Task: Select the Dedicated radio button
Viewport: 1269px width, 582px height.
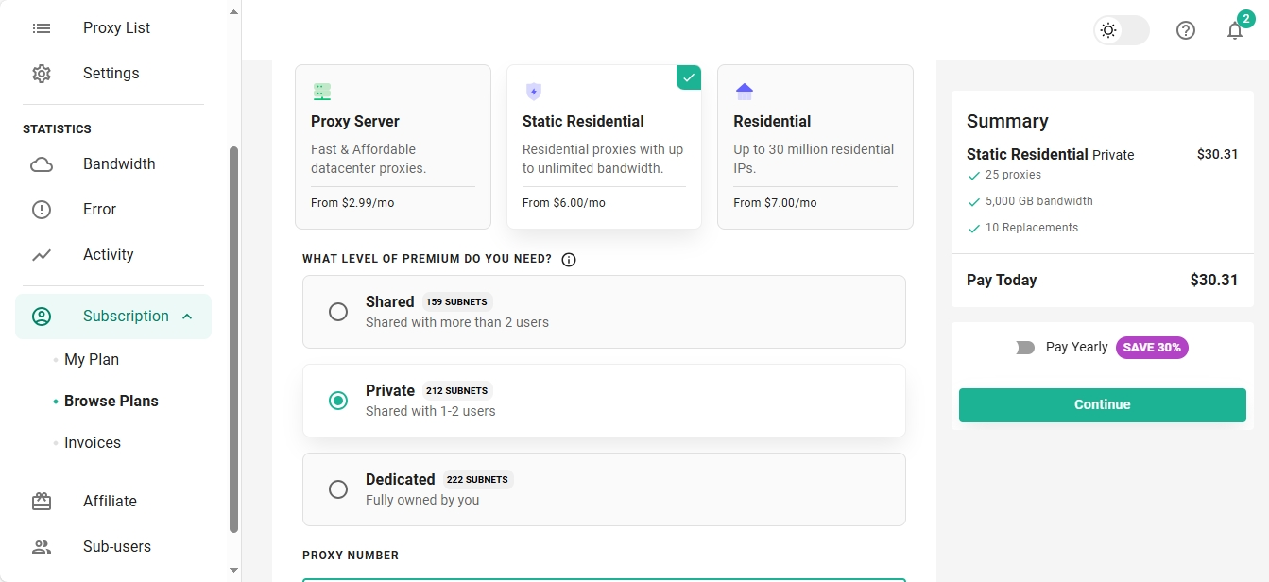Action: [x=338, y=489]
